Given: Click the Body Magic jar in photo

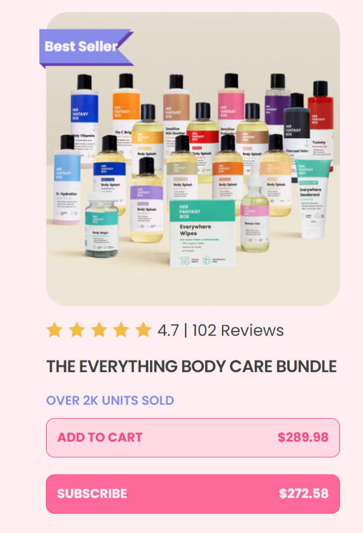Looking at the screenshot, I should (101, 226).
